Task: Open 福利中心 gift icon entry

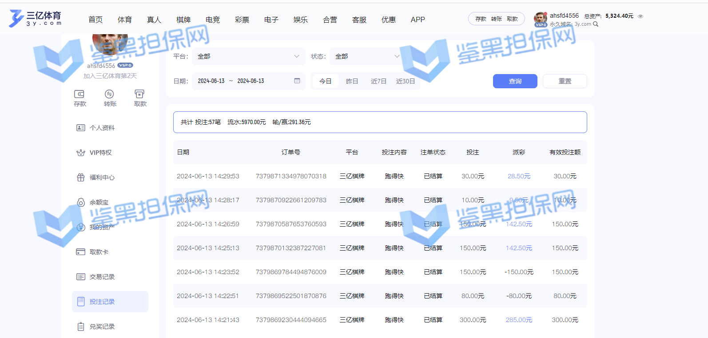Action: tap(81, 177)
